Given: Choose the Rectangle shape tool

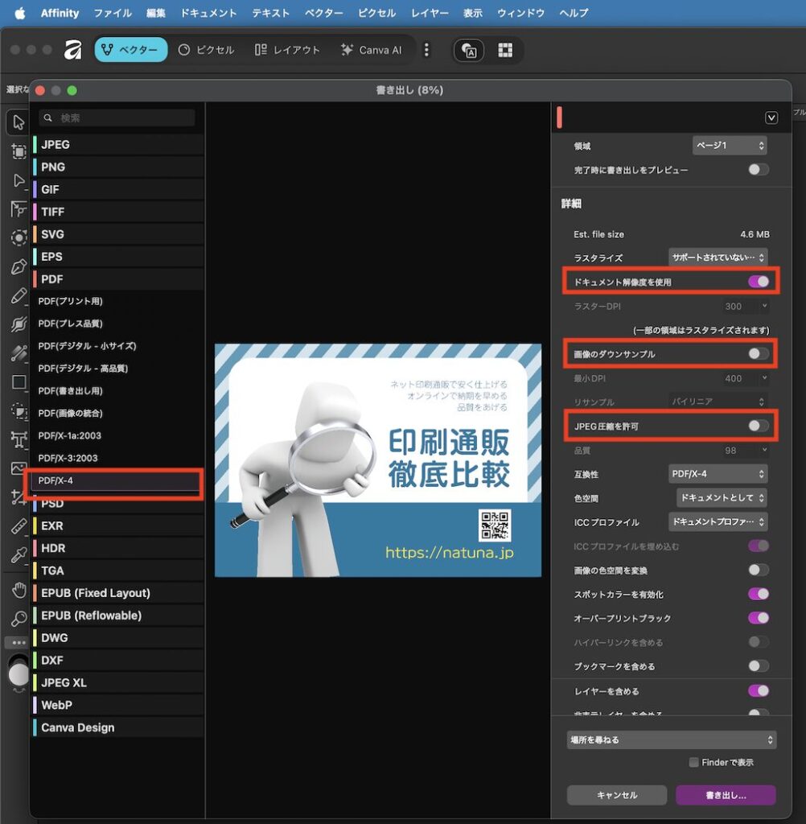Looking at the screenshot, I should pos(18,381).
